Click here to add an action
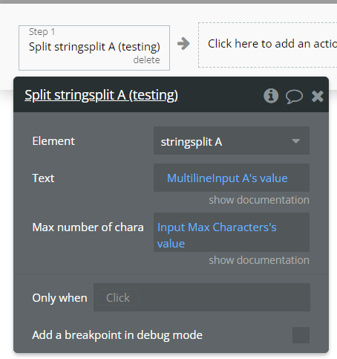 (267, 45)
